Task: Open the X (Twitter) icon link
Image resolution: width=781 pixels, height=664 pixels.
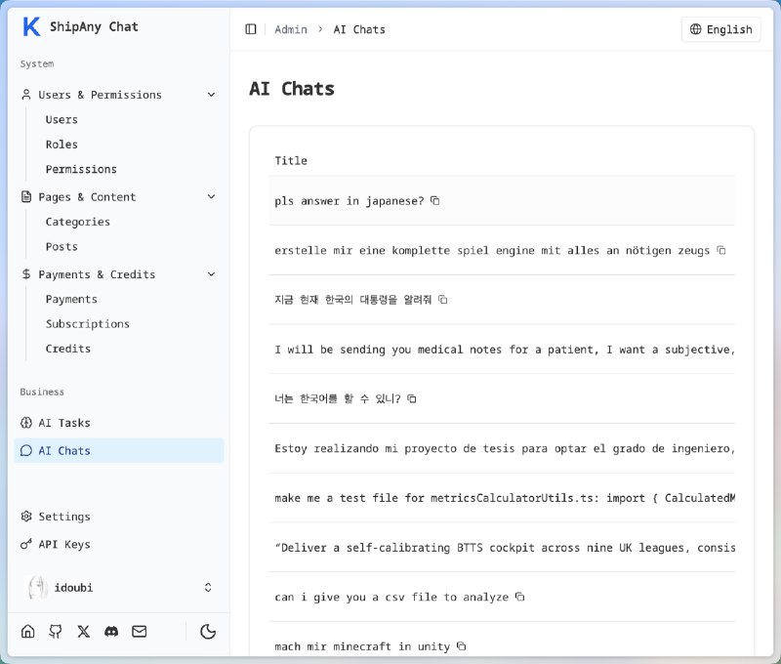Action: [84, 632]
